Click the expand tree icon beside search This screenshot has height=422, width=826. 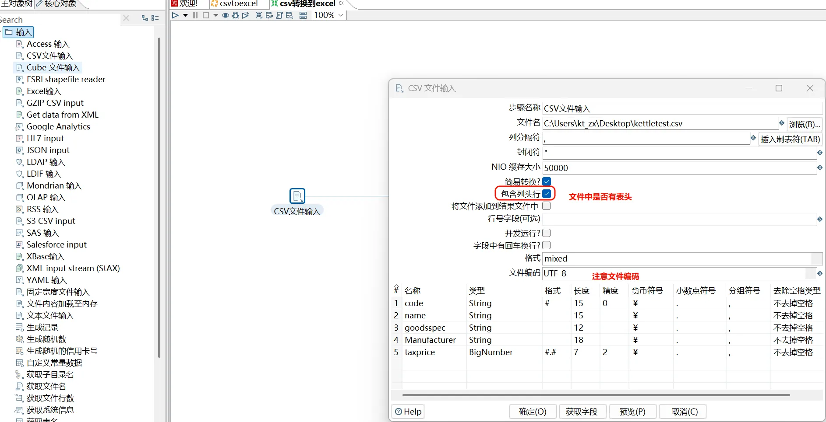[x=145, y=18]
